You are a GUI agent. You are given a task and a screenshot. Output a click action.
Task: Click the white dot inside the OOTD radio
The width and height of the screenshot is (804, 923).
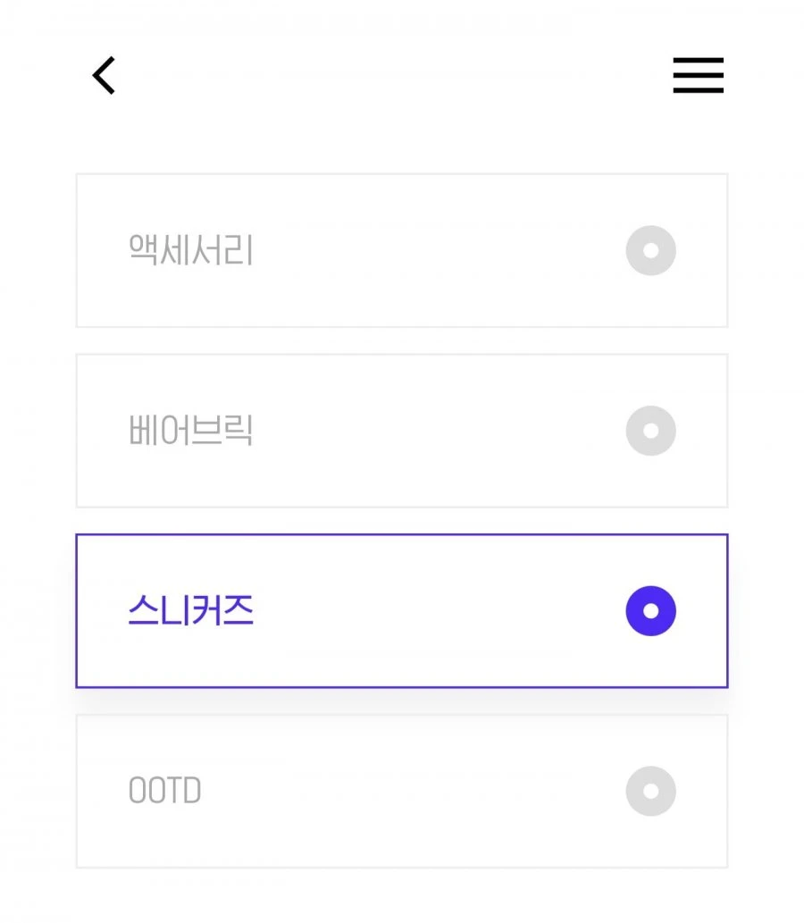pos(650,791)
